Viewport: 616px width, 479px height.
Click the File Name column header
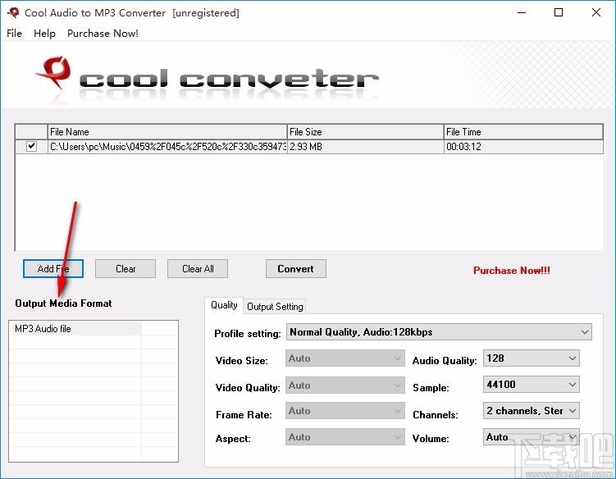point(167,131)
